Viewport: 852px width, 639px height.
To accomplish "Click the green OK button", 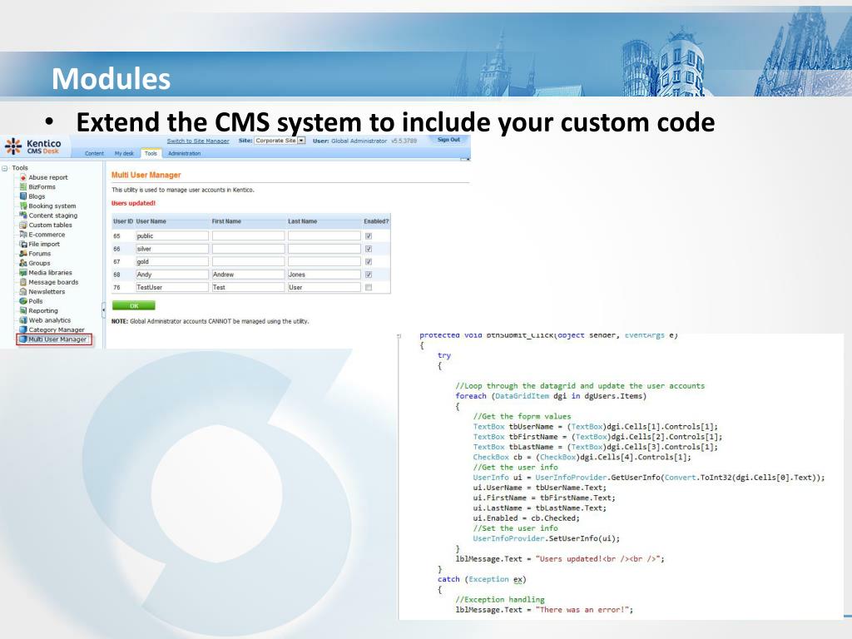I will click(134, 305).
